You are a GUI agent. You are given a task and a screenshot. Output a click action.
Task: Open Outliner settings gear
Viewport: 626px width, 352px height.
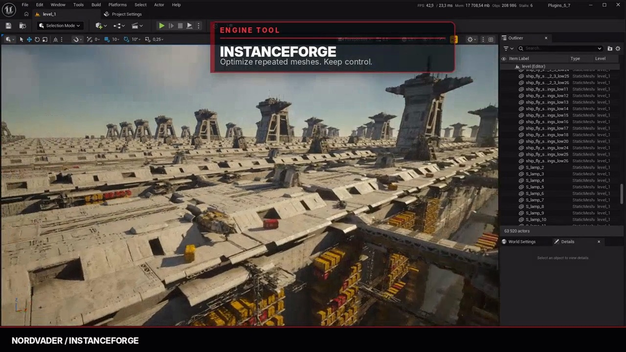tap(618, 48)
